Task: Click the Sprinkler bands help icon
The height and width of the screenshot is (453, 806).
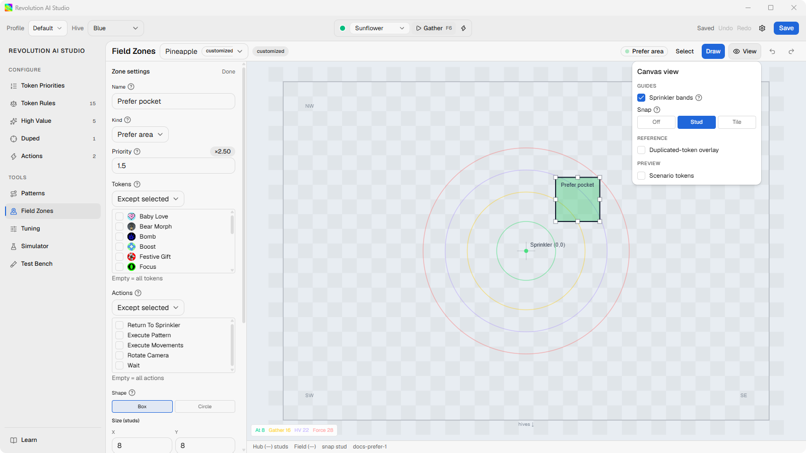Action: [699, 98]
